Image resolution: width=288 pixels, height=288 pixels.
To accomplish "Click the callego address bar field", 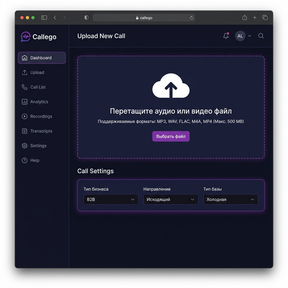I will tap(144, 18).
